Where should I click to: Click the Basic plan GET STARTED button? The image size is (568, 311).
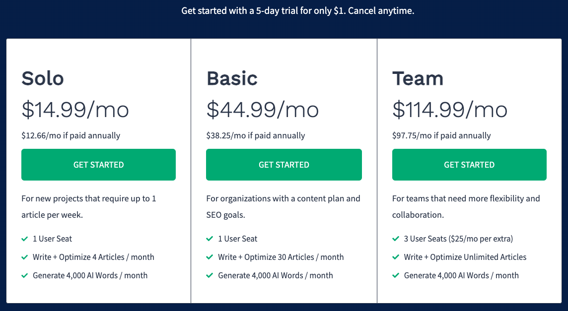coord(284,165)
